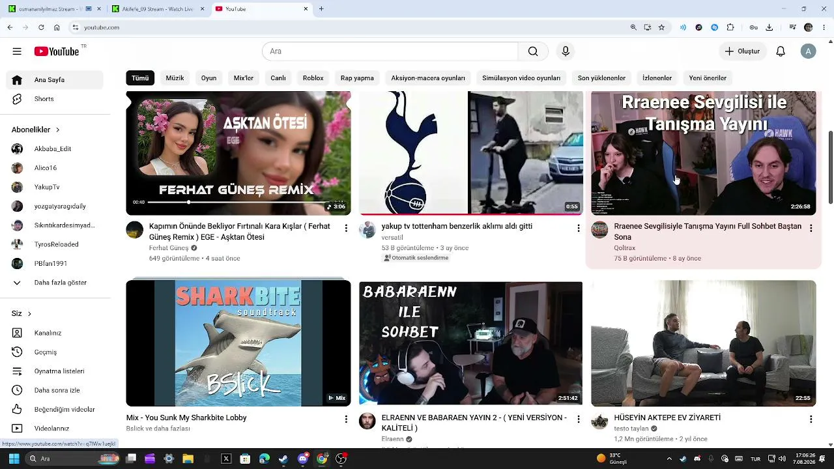Open Steam from the taskbar

(283, 459)
